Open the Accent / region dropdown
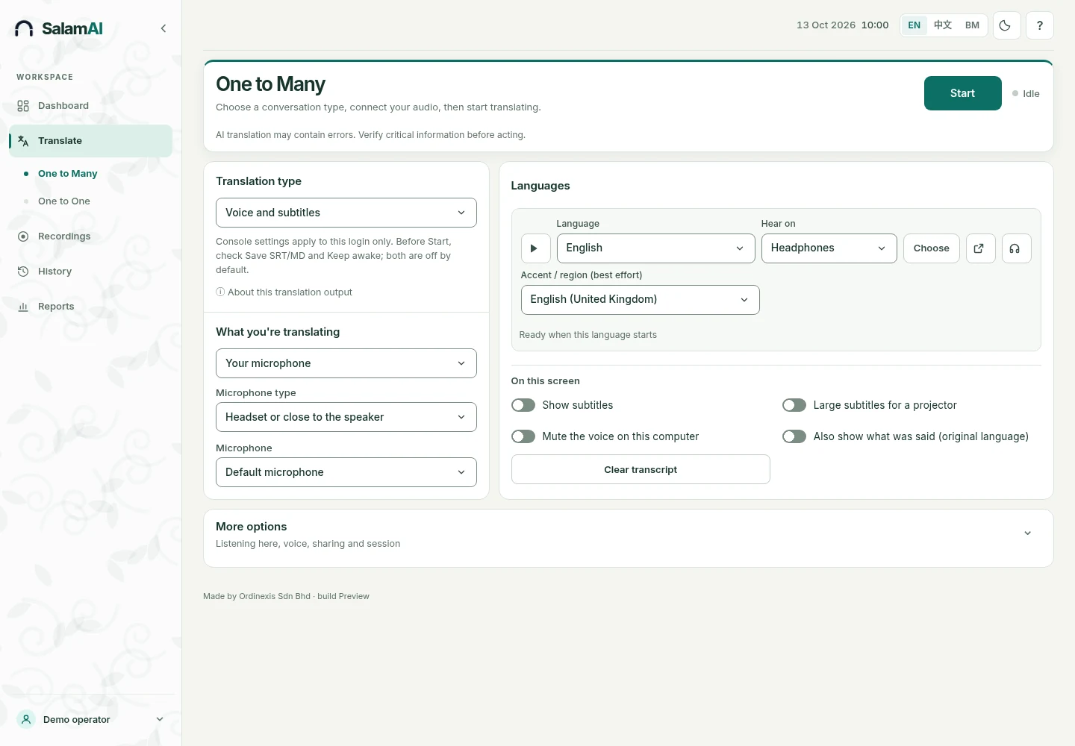Viewport: 1075px width, 746px height. coord(640,300)
